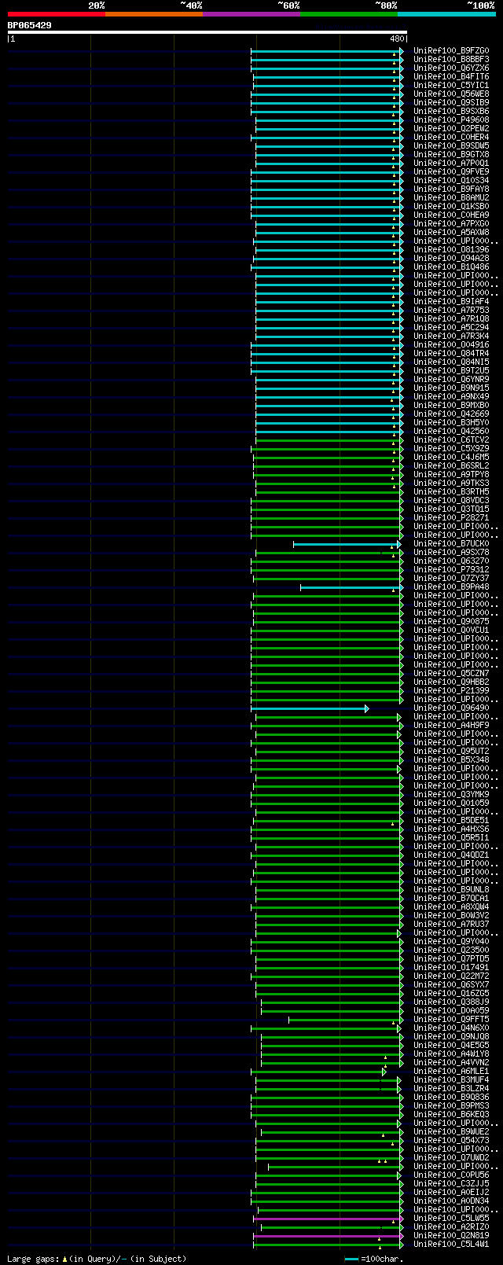Select the UniRef100_A6MLE1 entry
The width and height of the screenshot is (503, 1265).
point(451,1072)
